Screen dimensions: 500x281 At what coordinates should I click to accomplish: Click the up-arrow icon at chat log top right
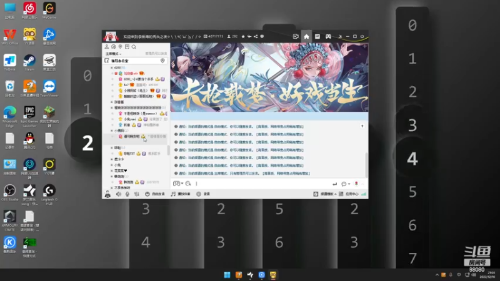click(362, 126)
